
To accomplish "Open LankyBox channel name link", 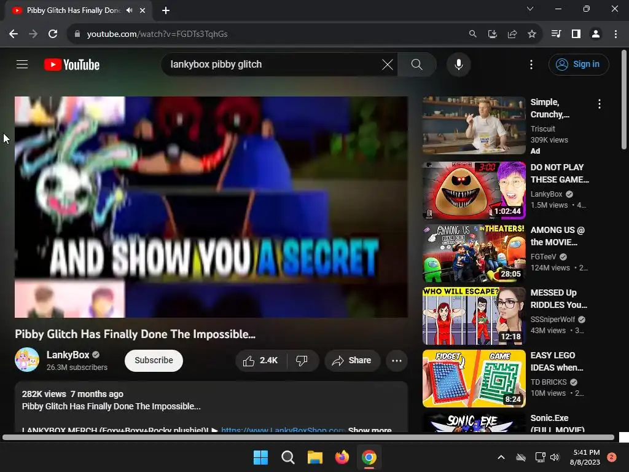I will (68, 355).
